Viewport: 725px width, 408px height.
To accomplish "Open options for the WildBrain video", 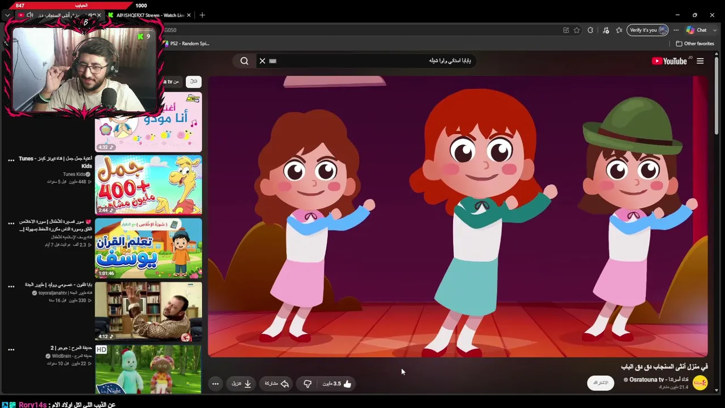I will [11, 350].
